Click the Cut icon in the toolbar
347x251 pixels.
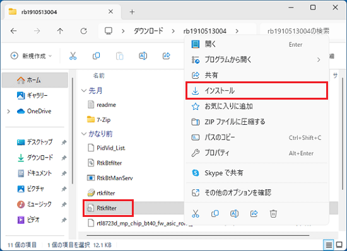point(73,56)
